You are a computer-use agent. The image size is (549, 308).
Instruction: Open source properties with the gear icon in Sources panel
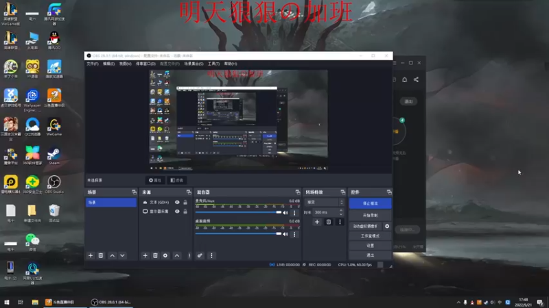(165, 255)
